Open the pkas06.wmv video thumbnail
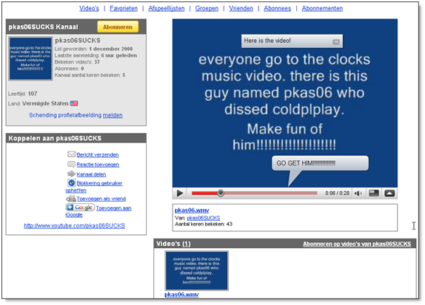The width and height of the screenshot is (425, 305). [x=197, y=271]
